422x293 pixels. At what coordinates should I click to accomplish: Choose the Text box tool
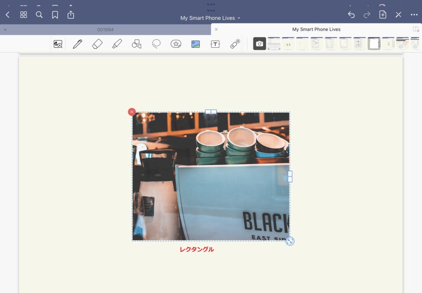(215, 44)
